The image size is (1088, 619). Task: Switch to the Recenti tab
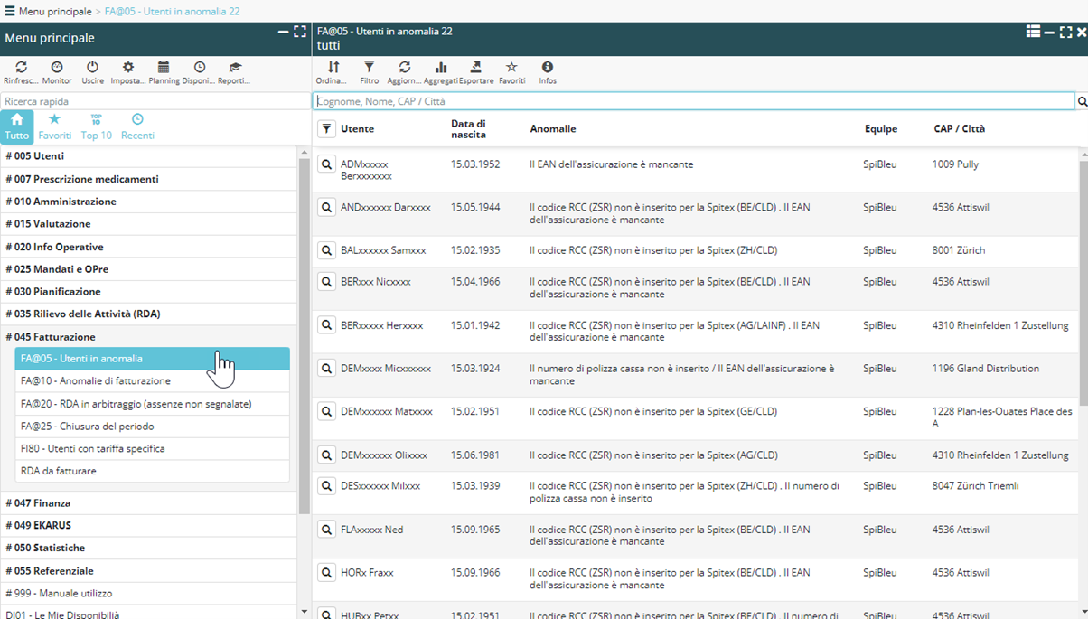tap(137, 127)
